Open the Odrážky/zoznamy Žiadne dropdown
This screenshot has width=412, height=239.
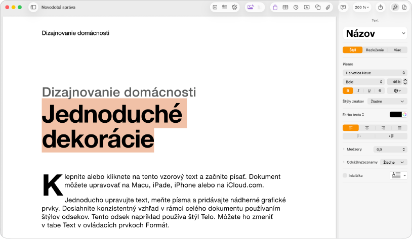[x=393, y=162]
